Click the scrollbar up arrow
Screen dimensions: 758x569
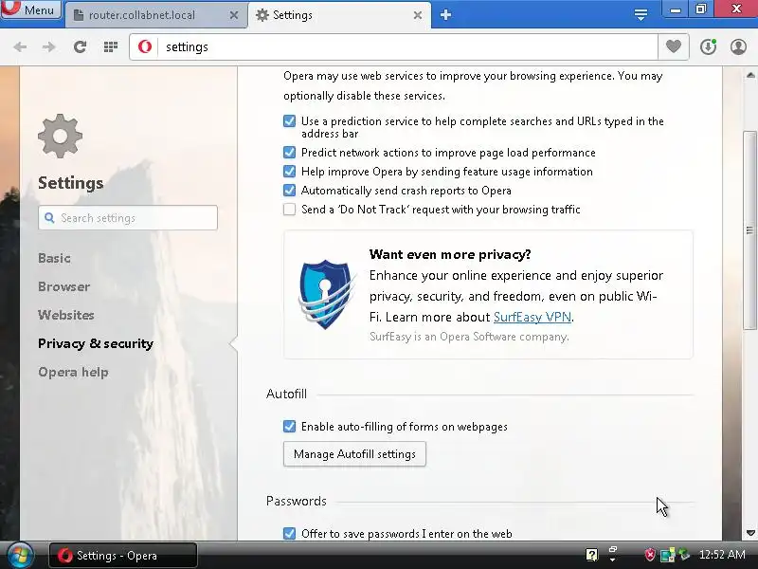750,75
